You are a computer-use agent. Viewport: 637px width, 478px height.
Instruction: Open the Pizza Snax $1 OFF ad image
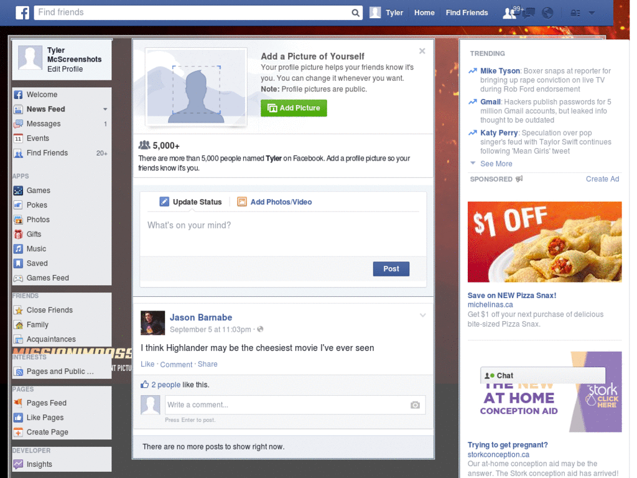[x=544, y=242]
